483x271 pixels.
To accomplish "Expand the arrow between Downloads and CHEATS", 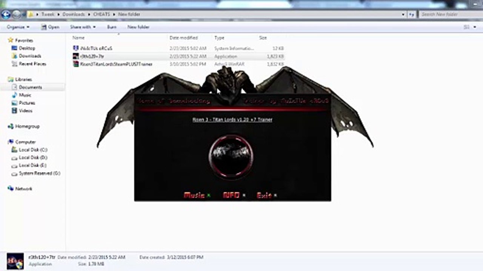I will (89, 14).
